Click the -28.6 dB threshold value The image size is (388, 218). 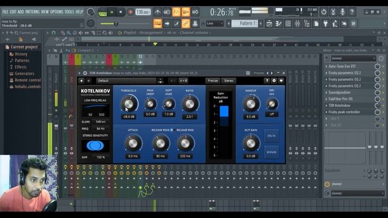point(129,117)
